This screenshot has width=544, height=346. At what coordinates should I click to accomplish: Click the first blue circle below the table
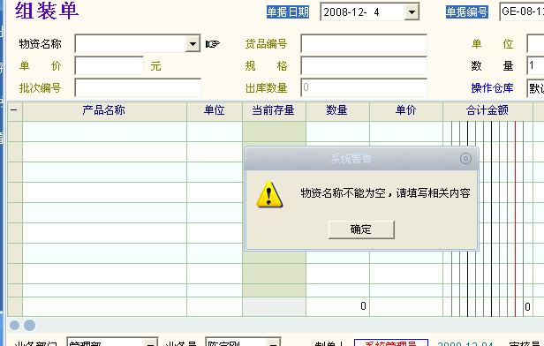(x=14, y=325)
